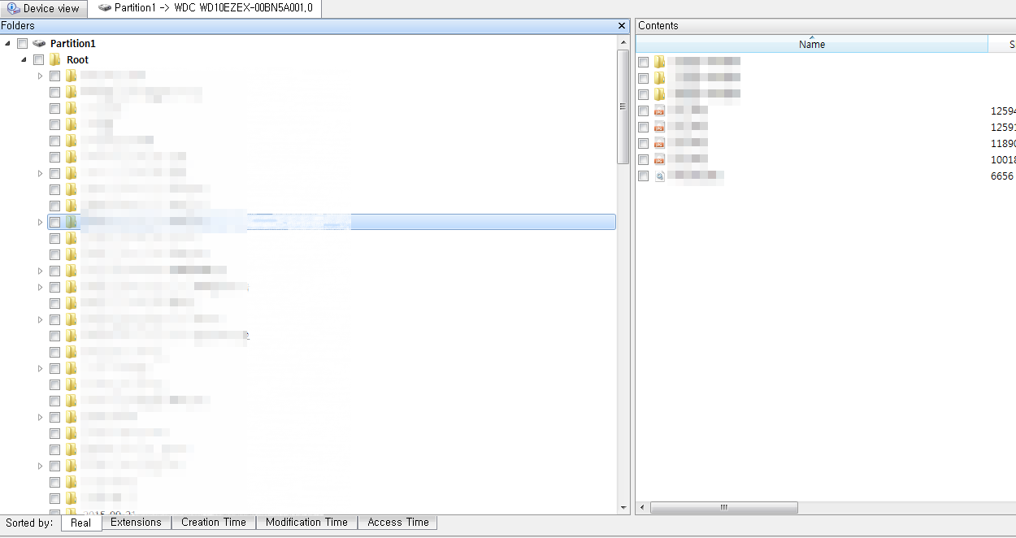Open the non-image file icon at bottom of Contents
The image size is (1016, 538).
(x=659, y=176)
